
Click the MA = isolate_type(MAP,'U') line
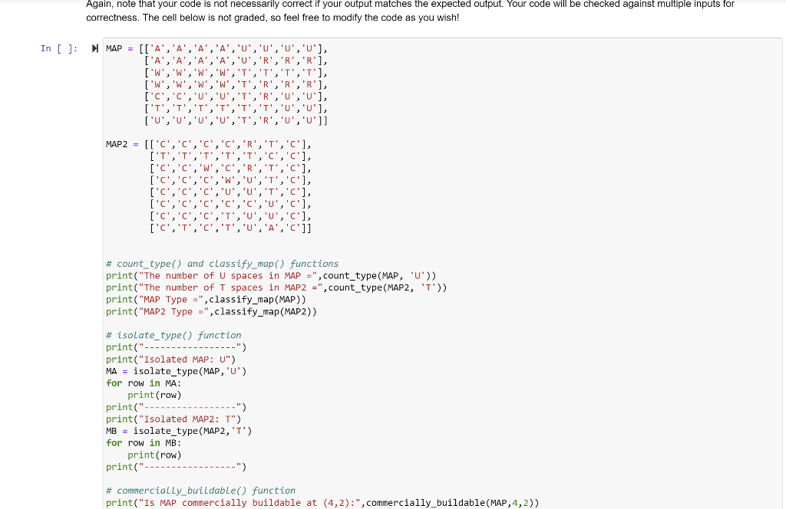coord(175,371)
